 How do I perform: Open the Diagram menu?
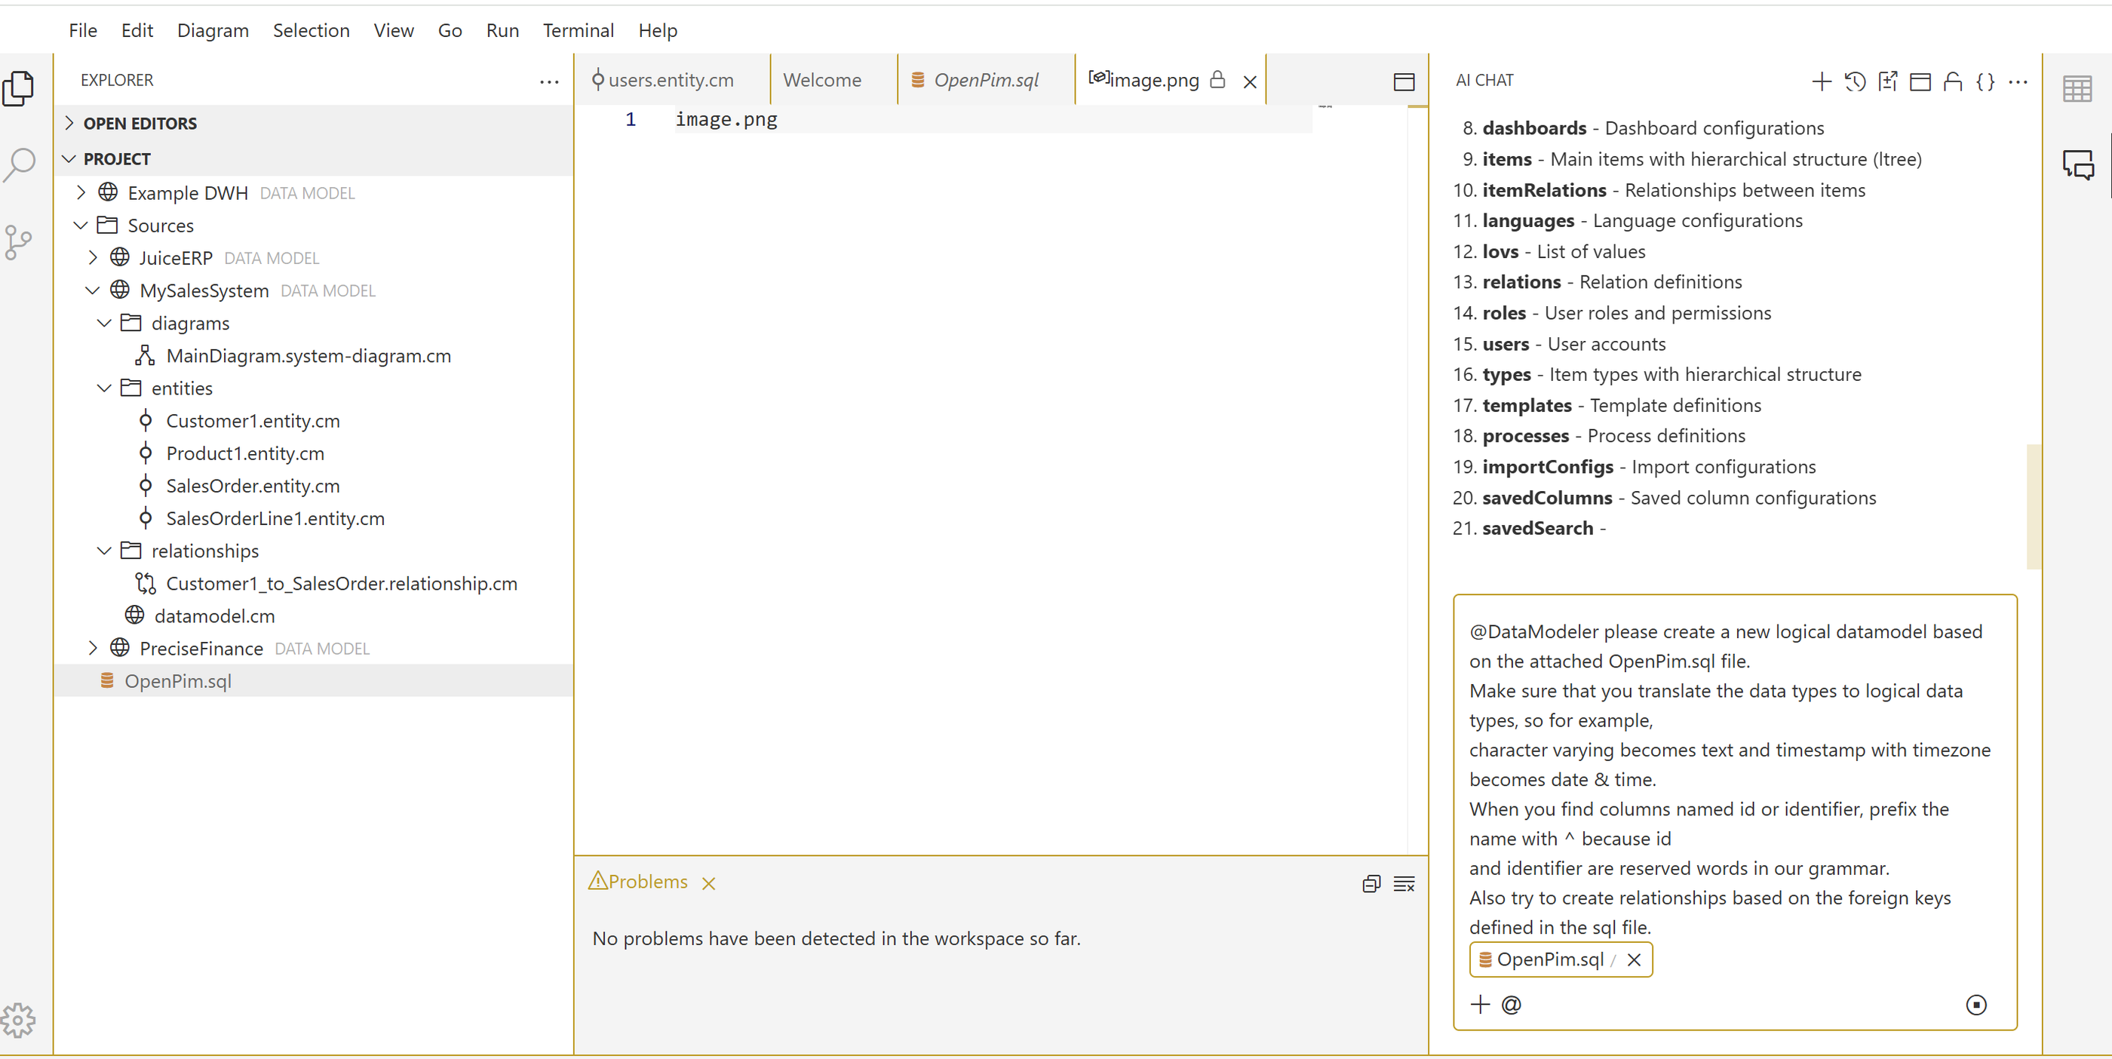(x=213, y=30)
